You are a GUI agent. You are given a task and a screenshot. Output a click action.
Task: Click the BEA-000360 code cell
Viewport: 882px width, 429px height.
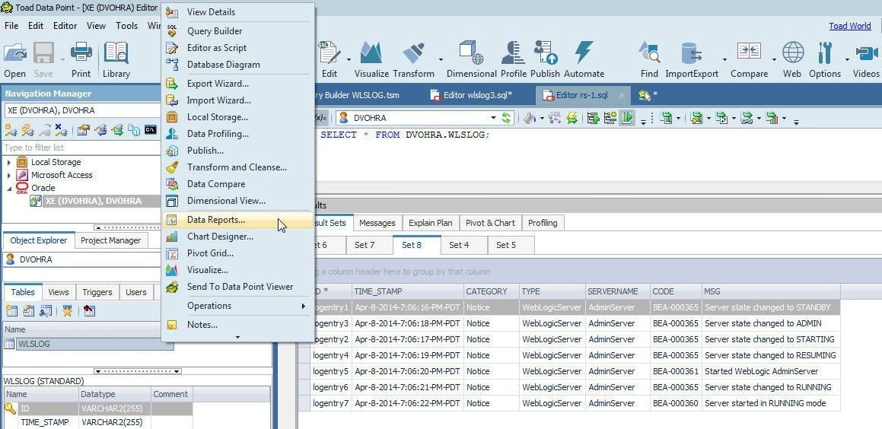tap(676, 403)
